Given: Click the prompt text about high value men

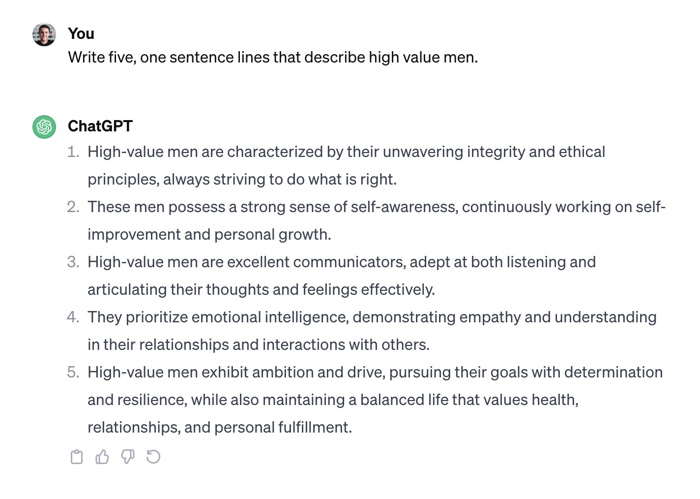Looking at the screenshot, I should coord(273,57).
